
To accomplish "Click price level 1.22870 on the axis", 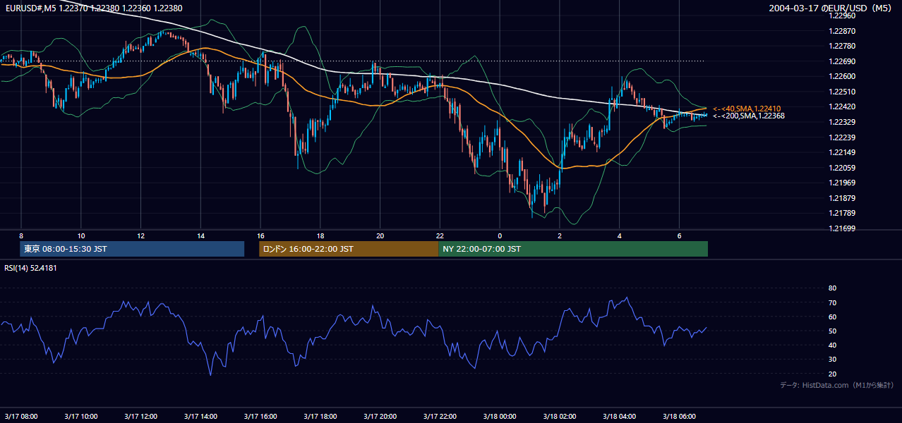I will (842, 31).
